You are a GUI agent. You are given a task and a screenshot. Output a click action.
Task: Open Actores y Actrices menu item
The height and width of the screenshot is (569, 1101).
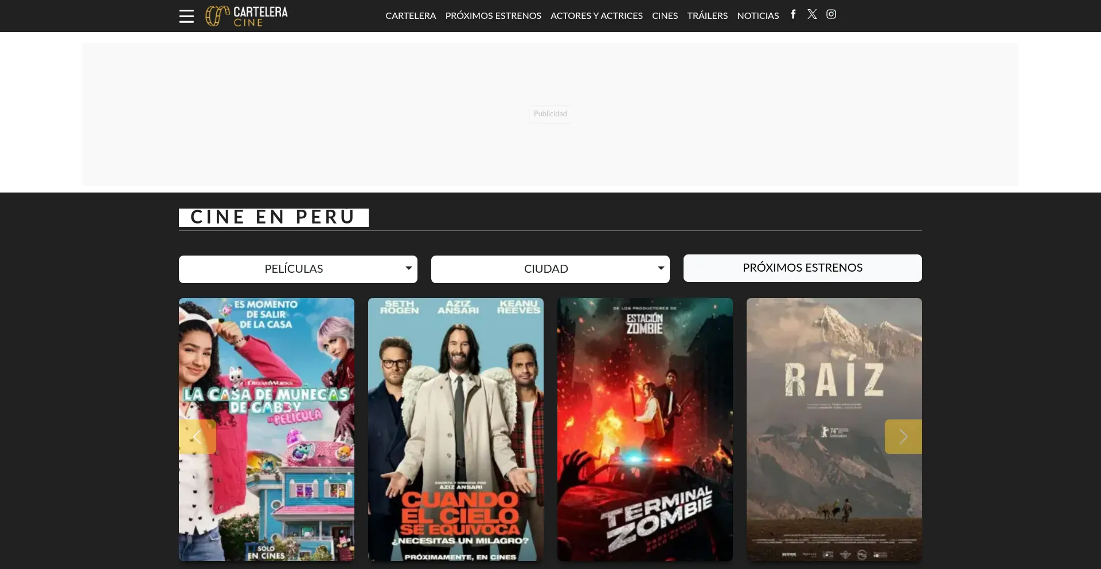click(x=596, y=16)
